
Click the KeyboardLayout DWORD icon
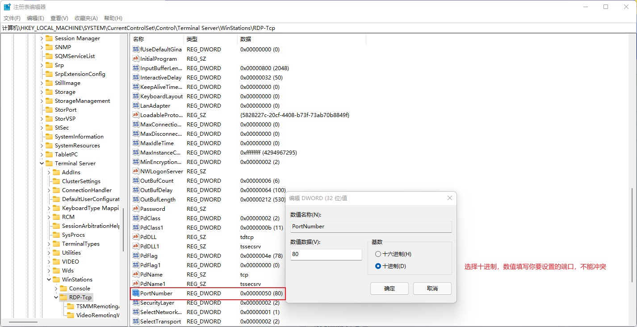[136, 96]
